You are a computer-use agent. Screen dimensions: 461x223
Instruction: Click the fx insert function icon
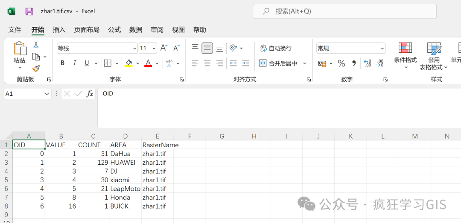click(90, 94)
